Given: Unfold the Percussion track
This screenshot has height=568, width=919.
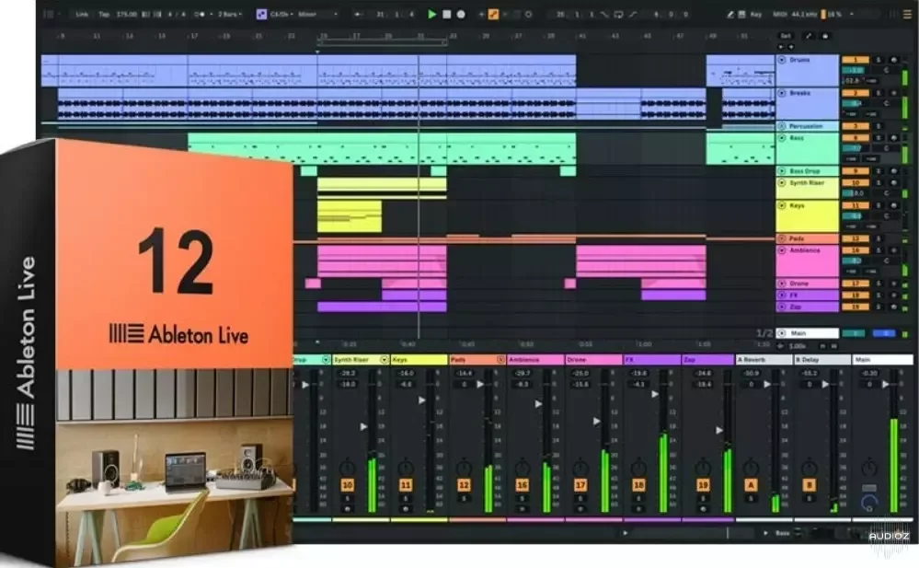Looking at the screenshot, I should 782,126.
